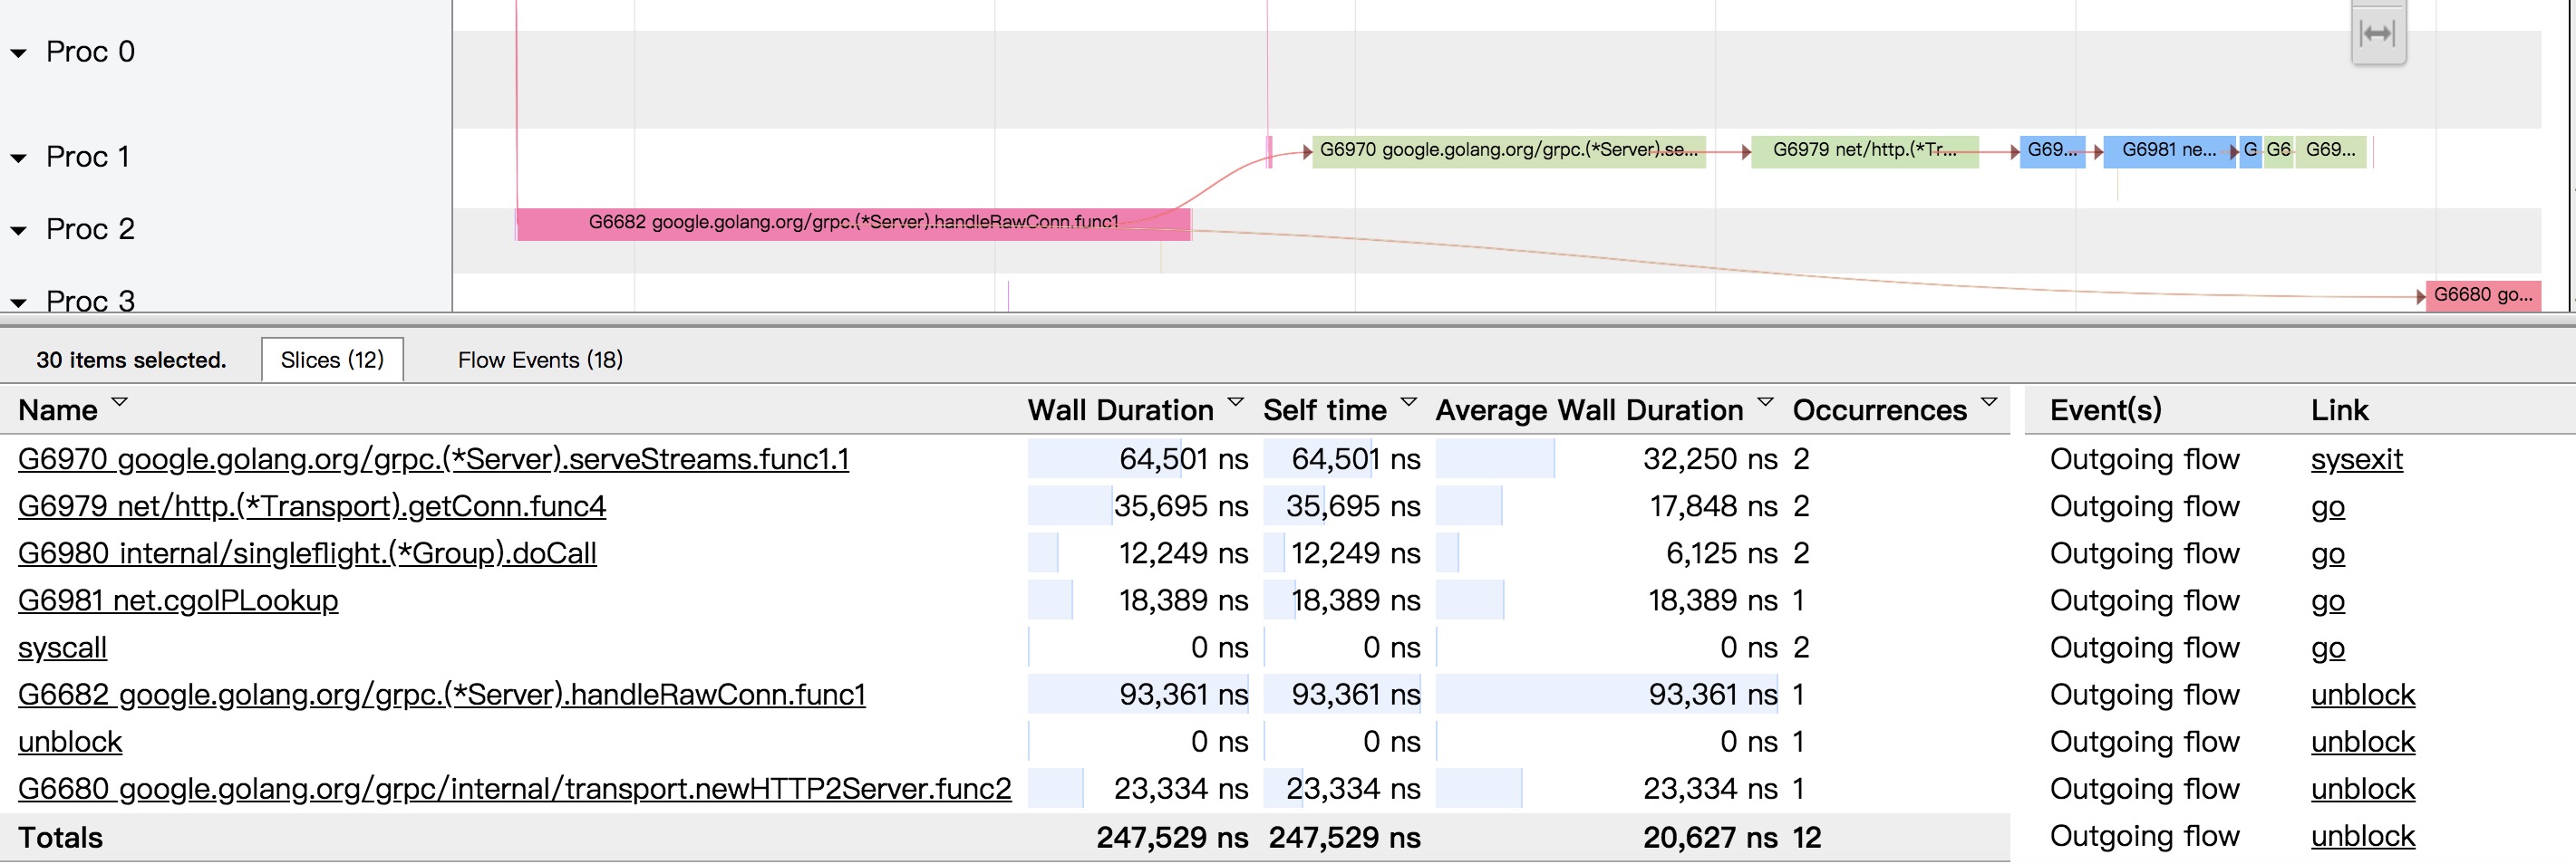Viewport: 2576px width, 864px height.
Task: Open the syscall slice link
Action: point(62,648)
